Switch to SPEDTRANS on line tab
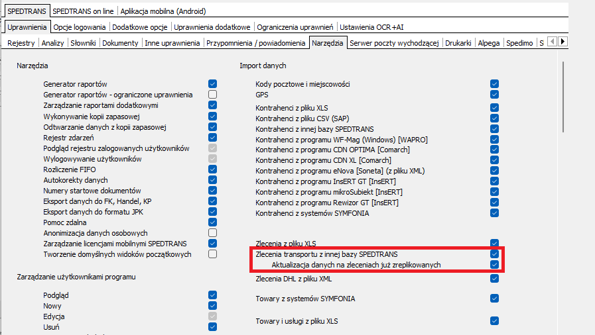This screenshot has height=335, width=595. (x=83, y=11)
